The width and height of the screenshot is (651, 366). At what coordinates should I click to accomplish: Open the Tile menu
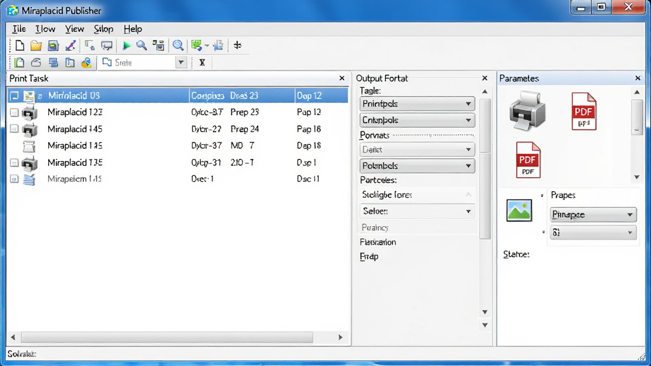[19, 29]
